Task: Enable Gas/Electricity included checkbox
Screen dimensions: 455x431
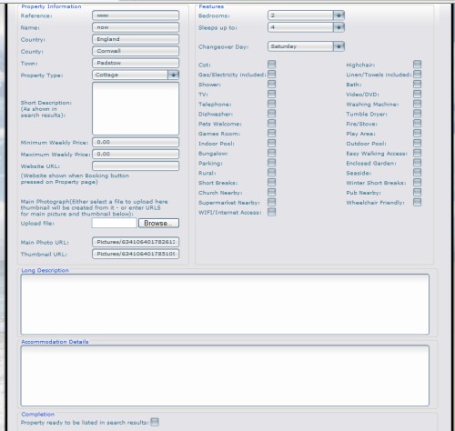Action: 272,75
